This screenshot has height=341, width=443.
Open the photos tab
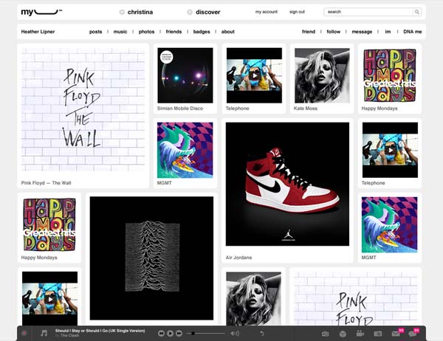(x=146, y=32)
